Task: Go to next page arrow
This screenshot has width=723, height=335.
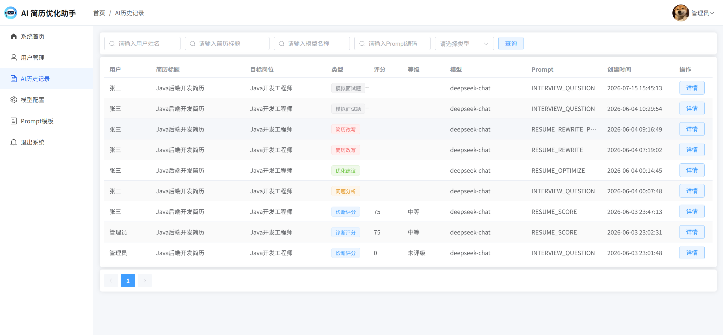Action: tap(145, 281)
